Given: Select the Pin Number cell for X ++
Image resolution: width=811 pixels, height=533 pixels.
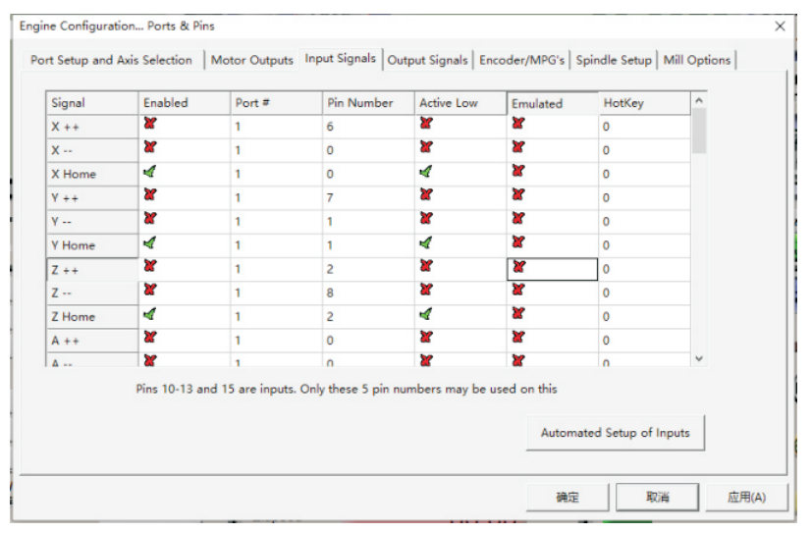Looking at the screenshot, I should point(368,127).
